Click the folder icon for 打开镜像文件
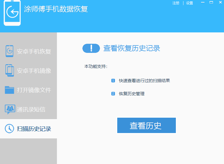224x164 pixels. click(10, 90)
